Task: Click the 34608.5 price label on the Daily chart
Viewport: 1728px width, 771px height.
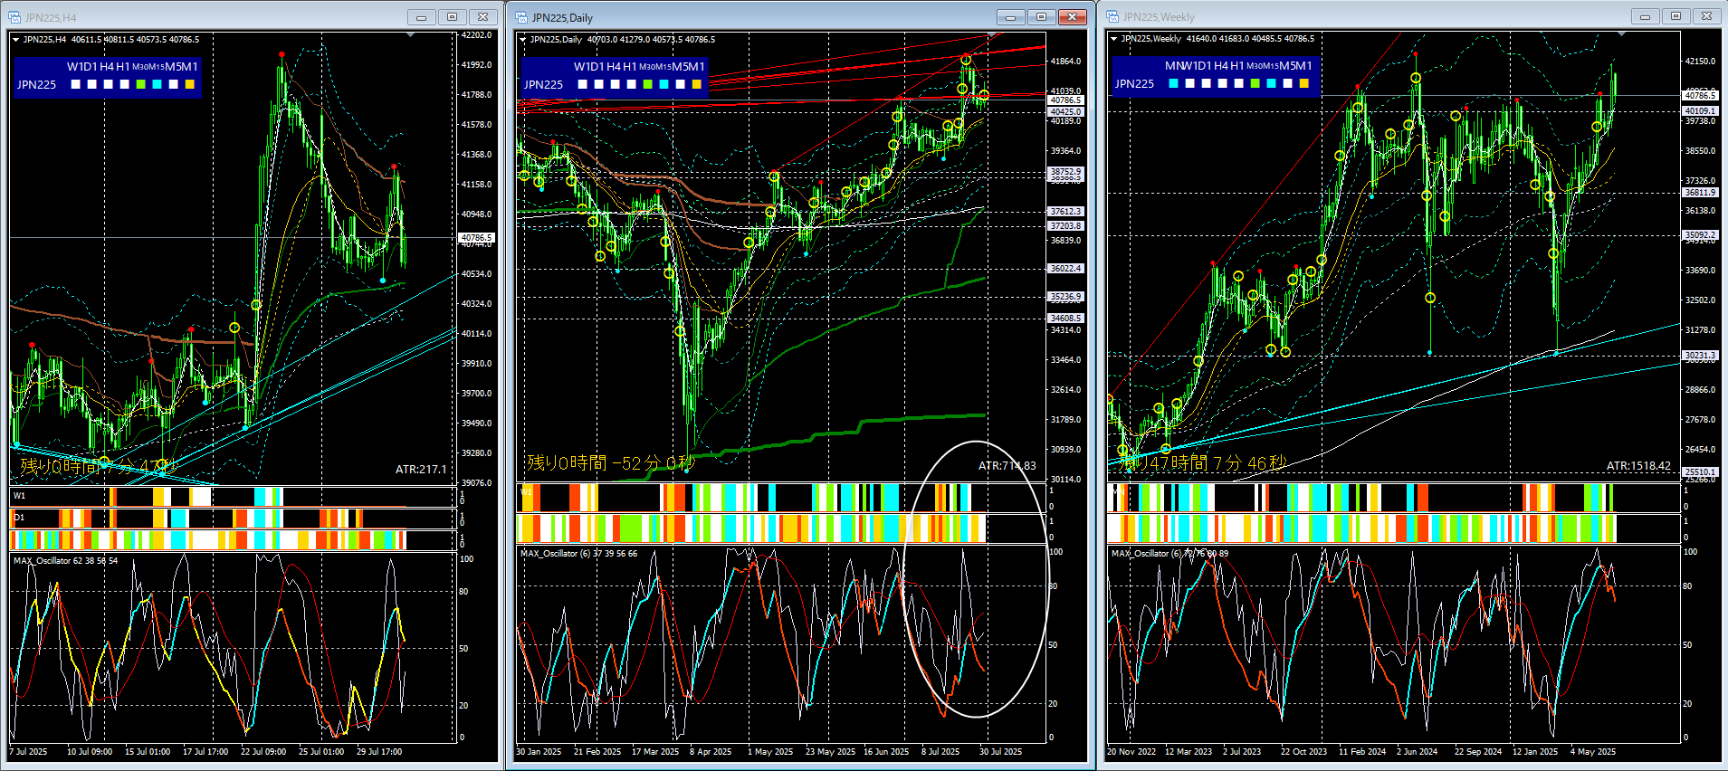Action: coord(1065,318)
